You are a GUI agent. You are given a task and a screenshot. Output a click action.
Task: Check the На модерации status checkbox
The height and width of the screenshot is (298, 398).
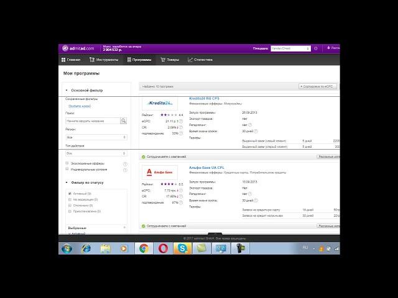pyautogui.click(x=70, y=199)
